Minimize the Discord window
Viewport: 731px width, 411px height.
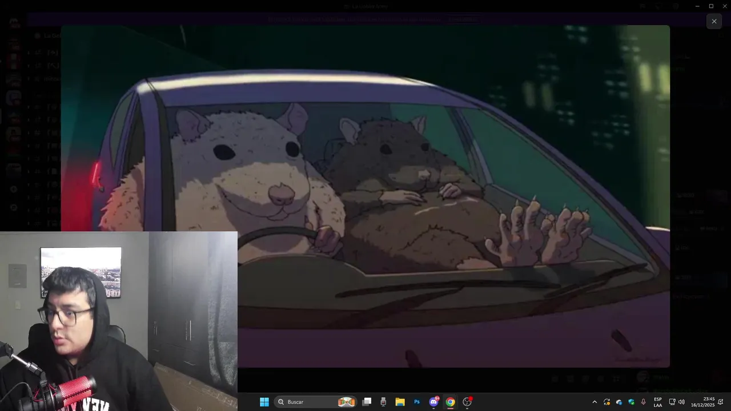point(697,6)
